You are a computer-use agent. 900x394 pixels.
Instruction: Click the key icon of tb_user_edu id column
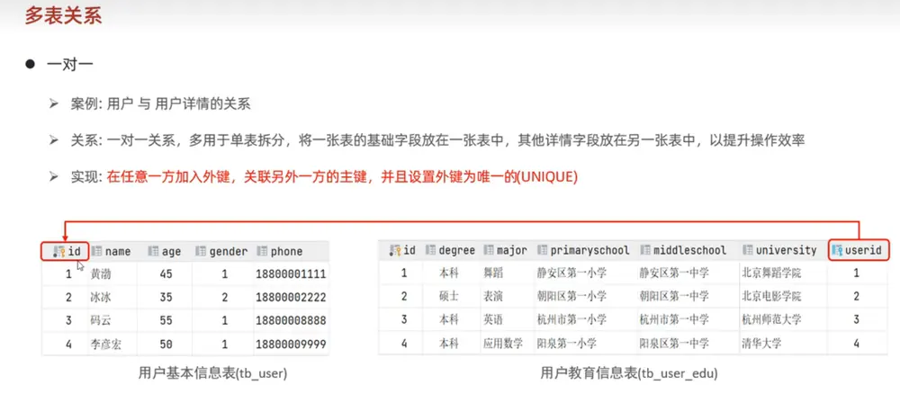[x=395, y=250]
